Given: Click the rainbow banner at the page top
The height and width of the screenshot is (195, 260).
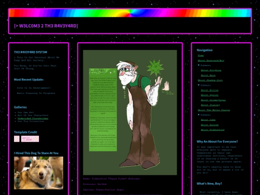Looking at the screenshot, I should pos(130,13).
